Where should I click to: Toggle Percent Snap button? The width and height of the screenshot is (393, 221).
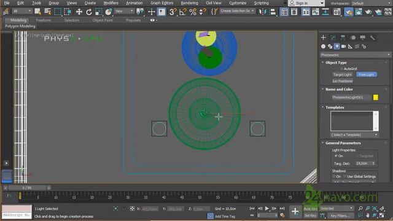[x=193, y=12]
